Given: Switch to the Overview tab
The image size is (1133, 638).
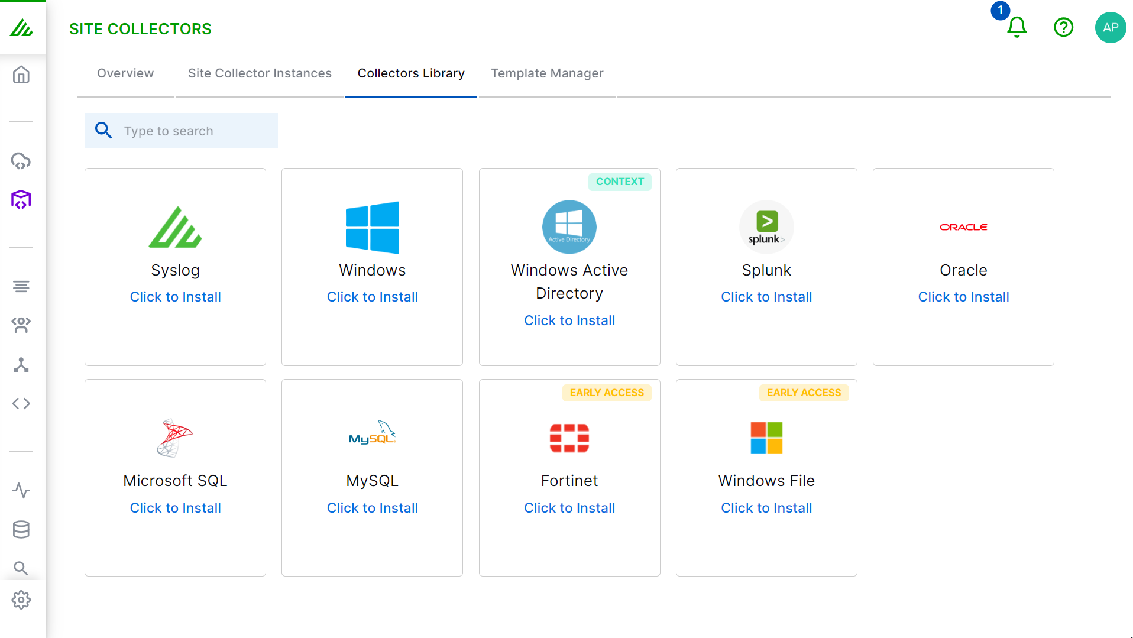Looking at the screenshot, I should (125, 73).
